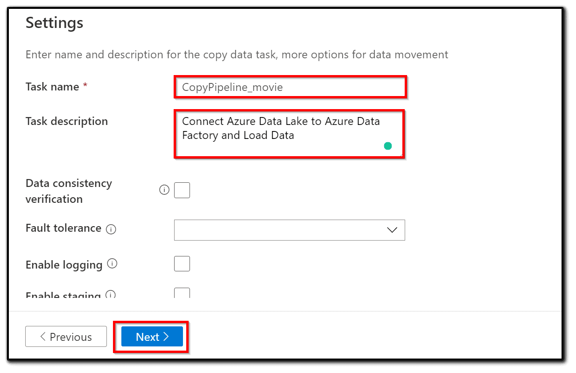
Task: Click the Fault tolerance chevron arrow
Action: [392, 230]
